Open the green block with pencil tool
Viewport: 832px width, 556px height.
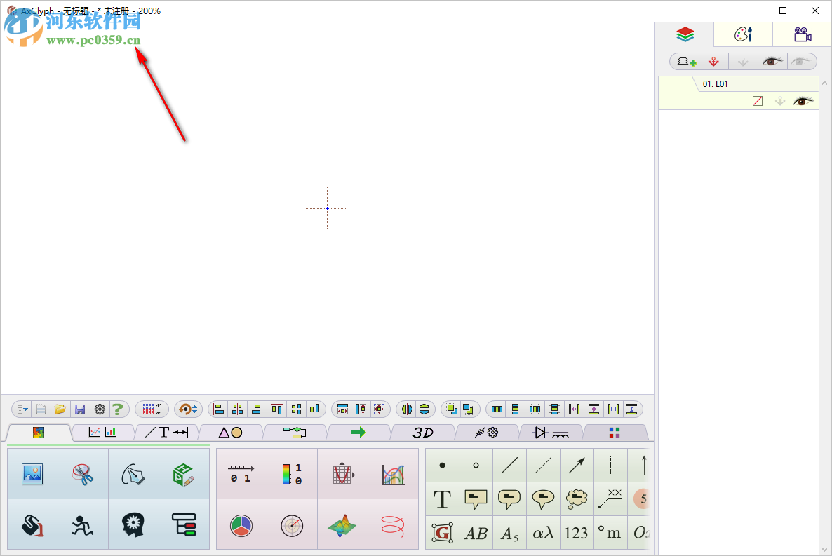pos(184,474)
